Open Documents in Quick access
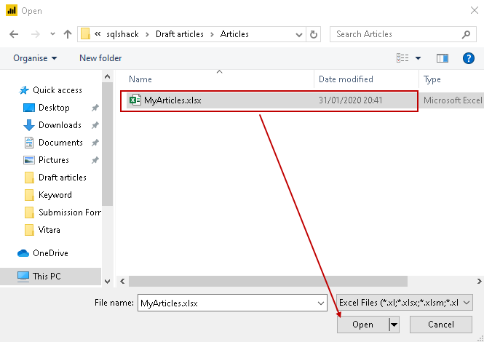The height and width of the screenshot is (342, 484). [60, 143]
